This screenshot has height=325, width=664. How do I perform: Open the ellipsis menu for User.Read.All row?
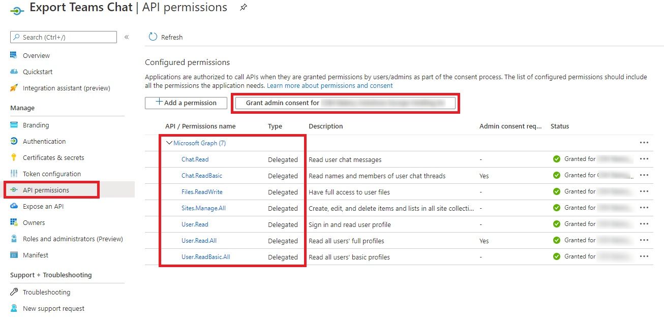click(644, 240)
